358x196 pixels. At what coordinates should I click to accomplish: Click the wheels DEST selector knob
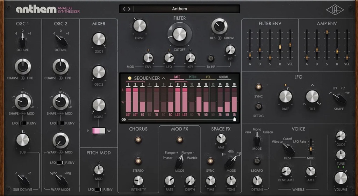(x=288, y=149)
